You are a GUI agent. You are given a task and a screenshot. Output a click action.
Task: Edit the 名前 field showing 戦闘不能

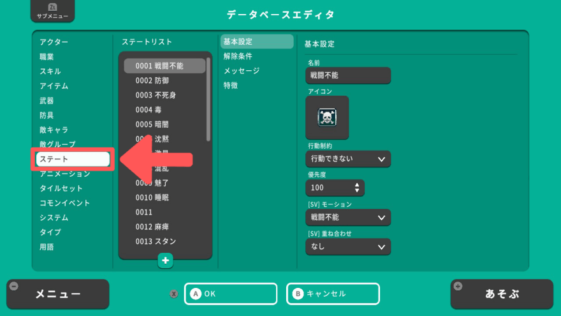[348, 75]
